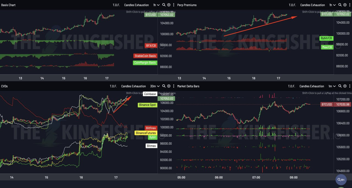This screenshot has width=352, height=188.
Task: Click the Bybit/CB label in Perp Premiums
Action: click(x=326, y=38)
